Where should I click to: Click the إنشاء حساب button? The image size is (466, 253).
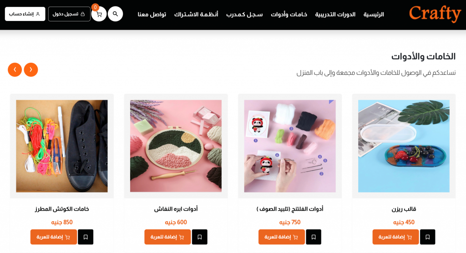point(25,14)
